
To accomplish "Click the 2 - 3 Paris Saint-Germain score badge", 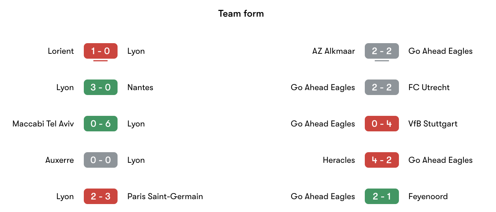I will (100, 196).
